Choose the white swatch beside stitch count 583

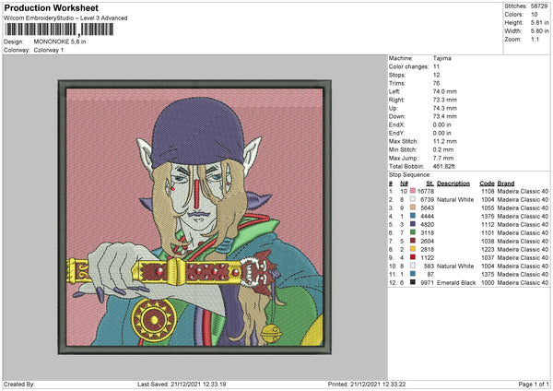[413, 266]
